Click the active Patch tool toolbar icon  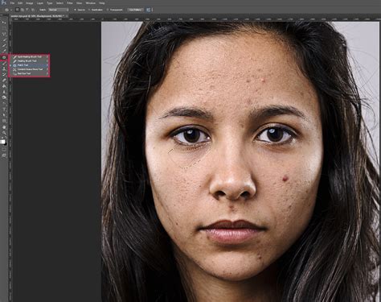click(x=4, y=57)
